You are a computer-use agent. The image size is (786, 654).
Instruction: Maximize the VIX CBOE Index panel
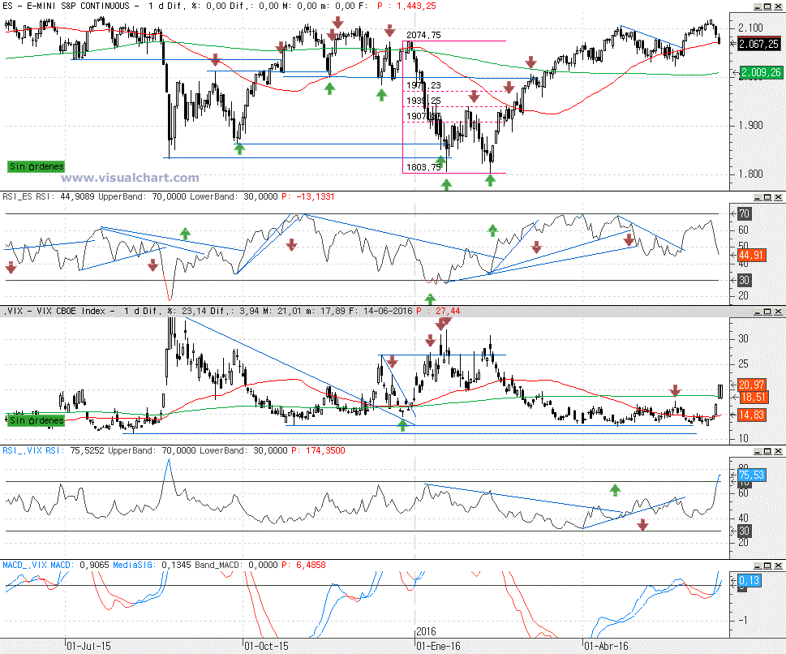click(767, 312)
